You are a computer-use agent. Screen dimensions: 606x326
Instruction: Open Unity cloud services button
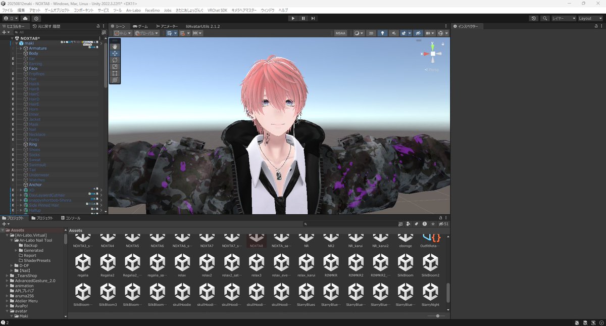click(x=26, y=18)
